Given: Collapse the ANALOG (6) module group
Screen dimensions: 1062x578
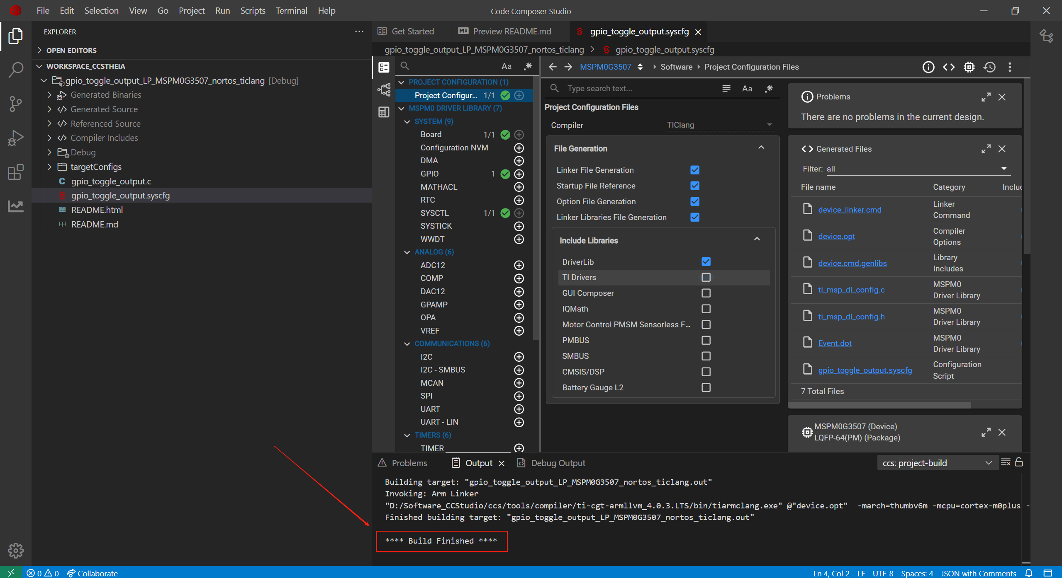Looking at the screenshot, I should pos(407,252).
